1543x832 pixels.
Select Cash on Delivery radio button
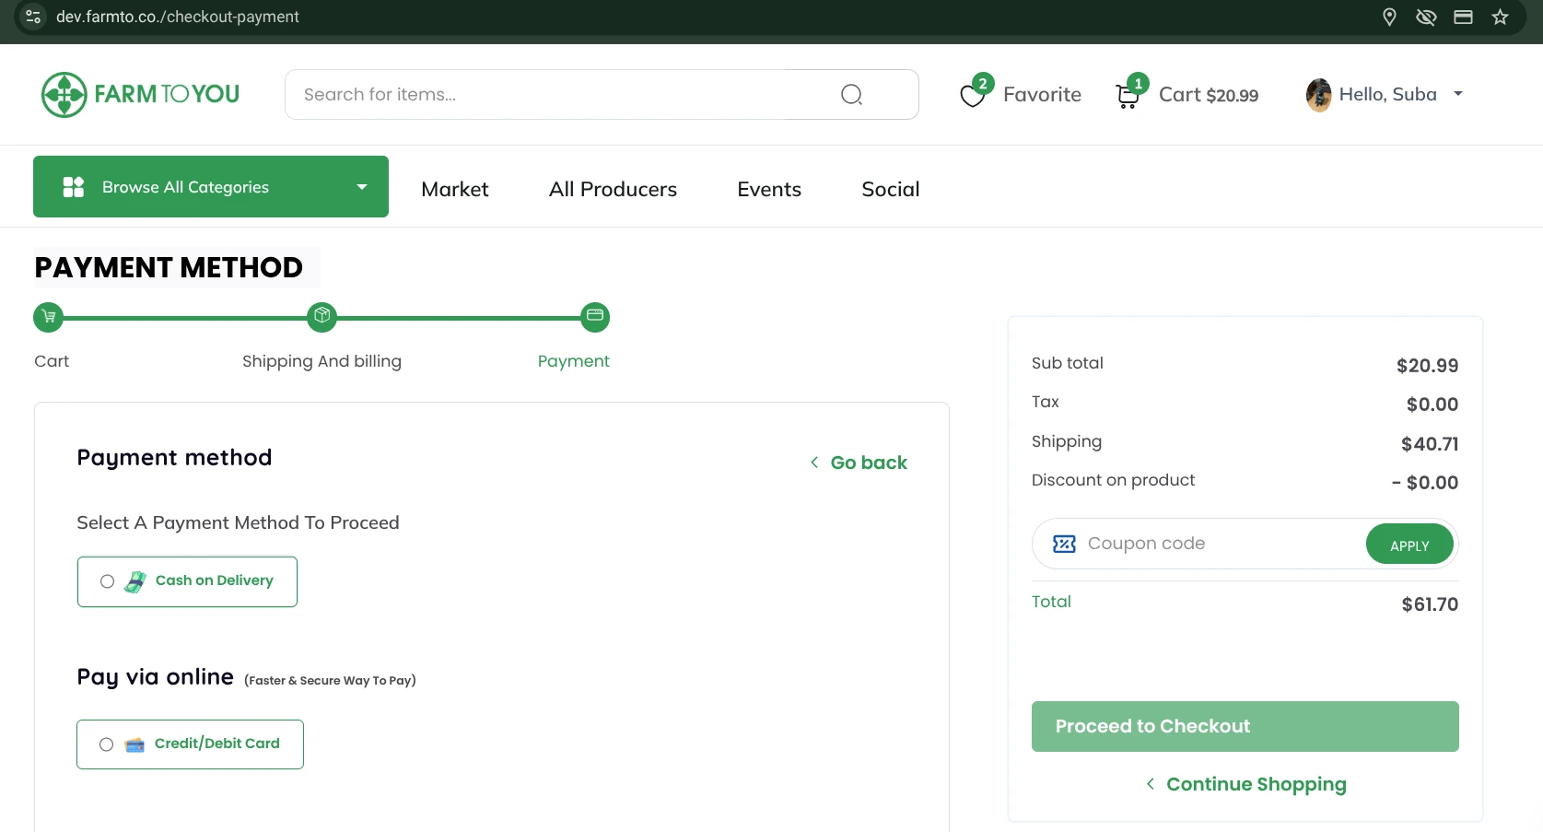tap(108, 581)
